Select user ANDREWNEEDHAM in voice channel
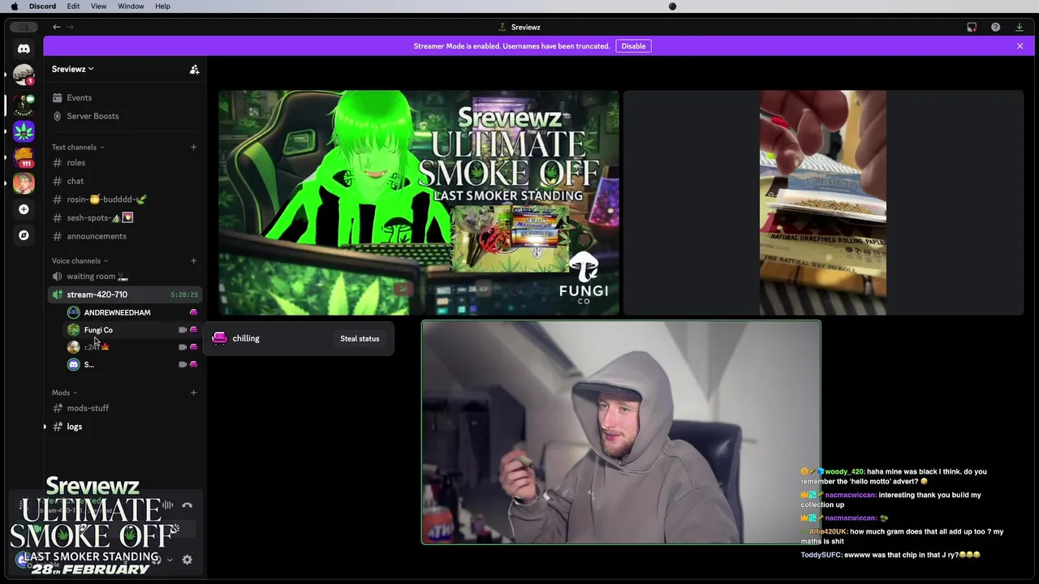The image size is (1039, 584). pyautogui.click(x=132, y=312)
